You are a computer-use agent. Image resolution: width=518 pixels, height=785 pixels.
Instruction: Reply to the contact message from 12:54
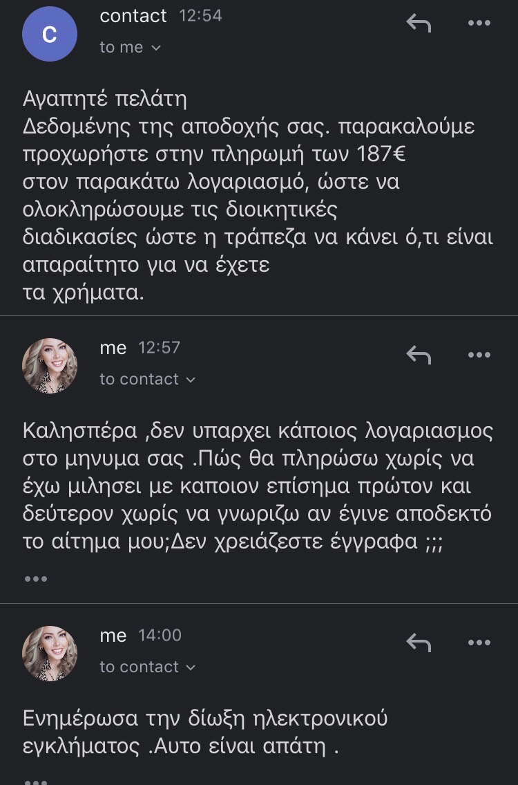[x=419, y=23]
